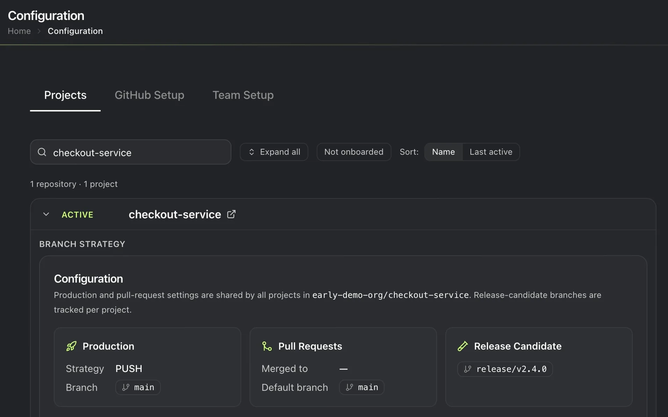The height and width of the screenshot is (417, 668).
Task: Click the Release Candidate card heading
Action: (x=518, y=346)
